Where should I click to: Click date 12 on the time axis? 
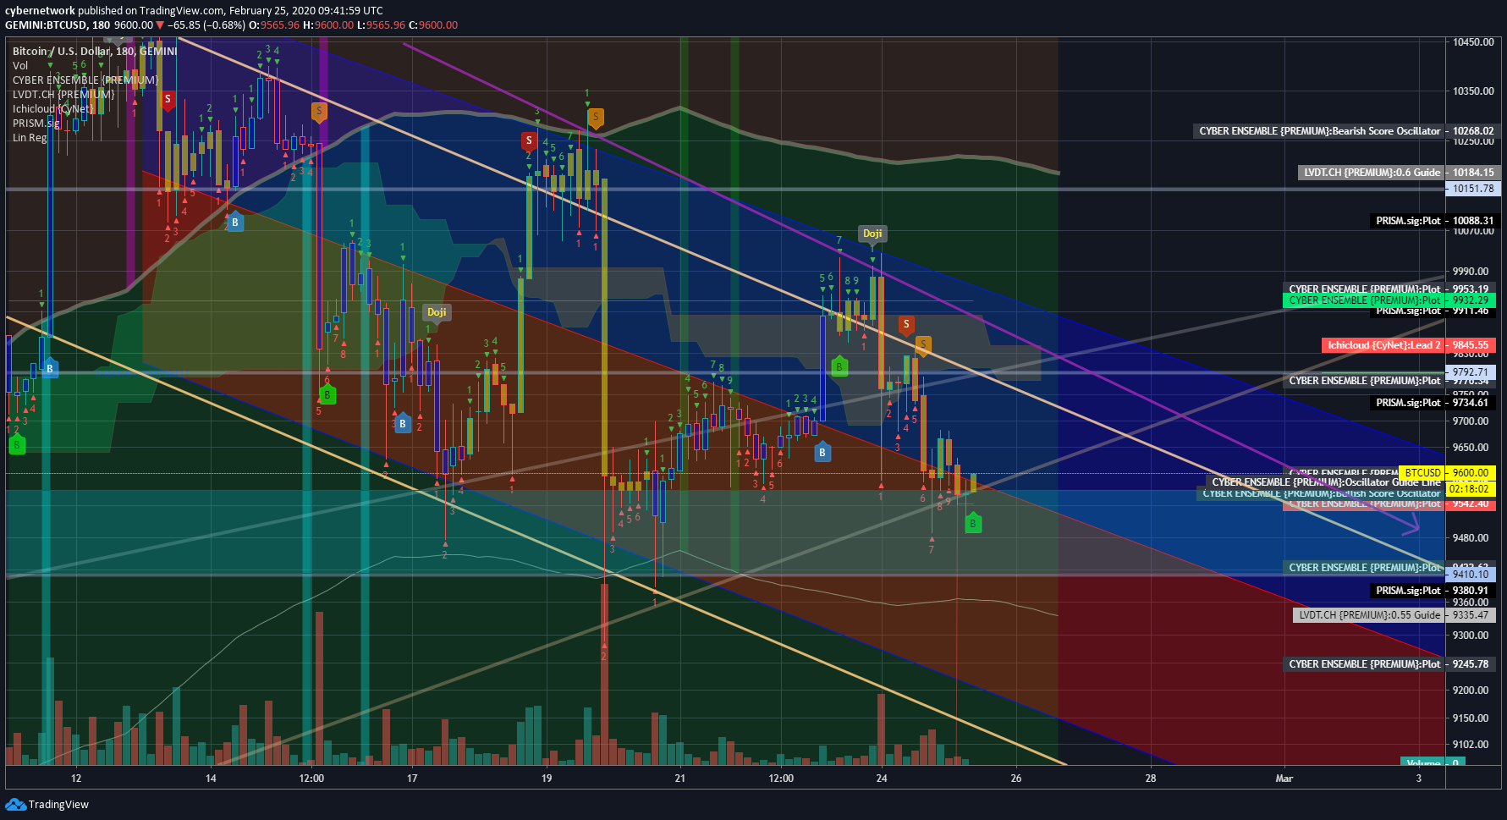[x=76, y=779]
